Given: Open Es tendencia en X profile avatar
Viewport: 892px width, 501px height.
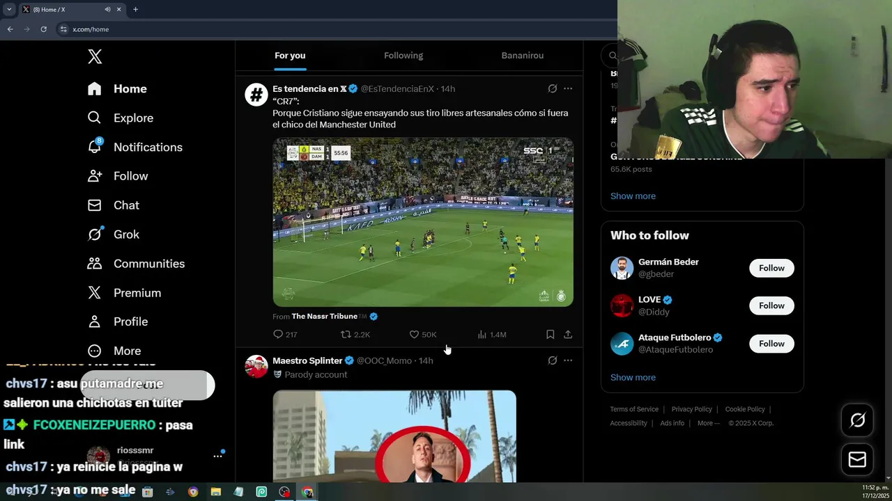Looking at the screenshot, I should (256, 94).
